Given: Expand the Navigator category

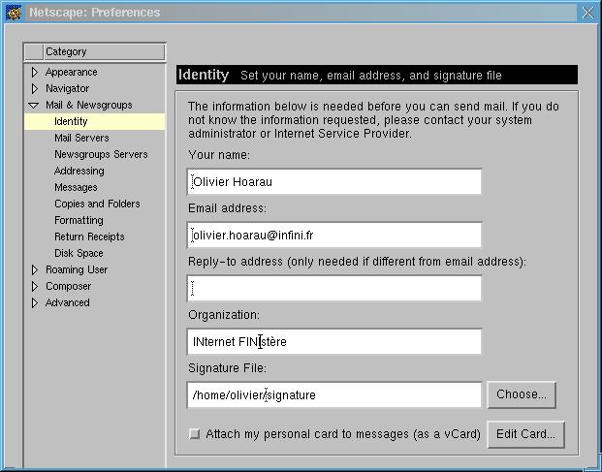Looking at the screenshot, I should click(x=34, y=88).
